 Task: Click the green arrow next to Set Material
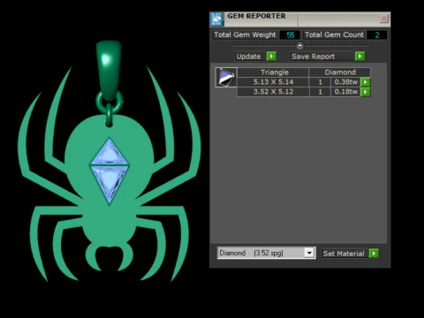374,254
